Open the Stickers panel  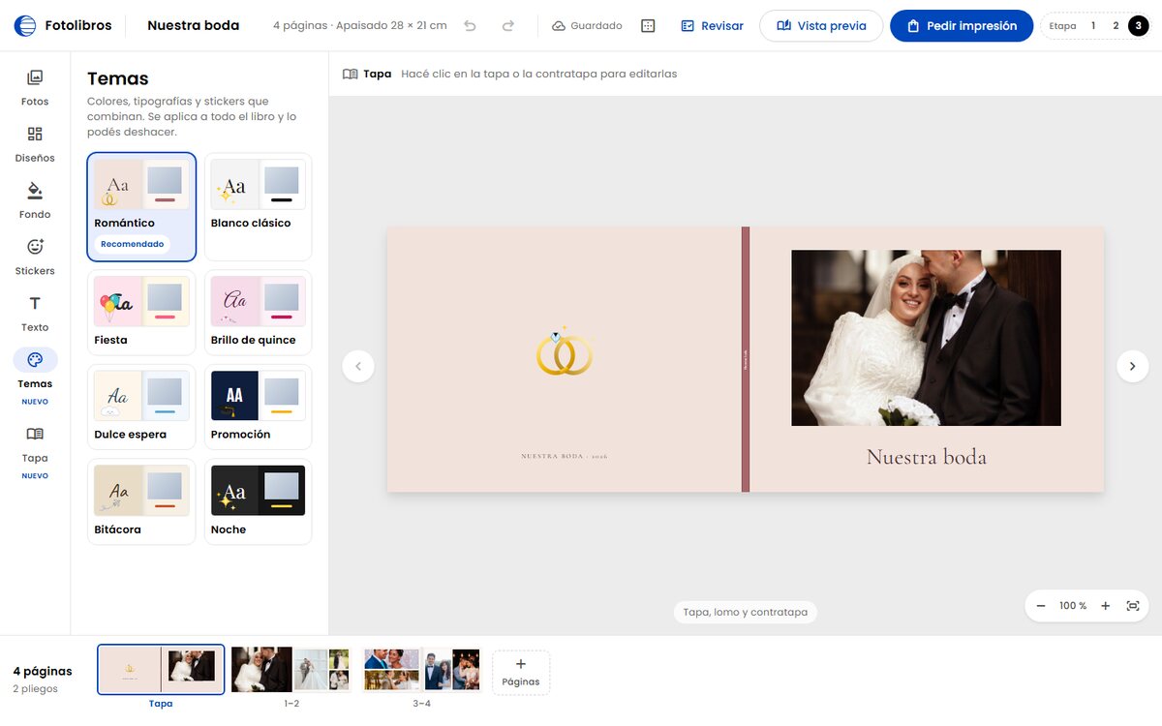(35, 257)
